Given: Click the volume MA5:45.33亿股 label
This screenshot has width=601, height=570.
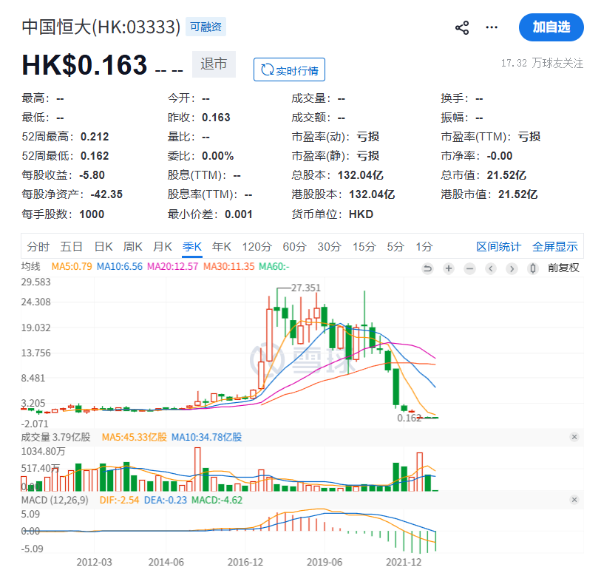Looking at the screenshot, I should [x=135, y=437].
